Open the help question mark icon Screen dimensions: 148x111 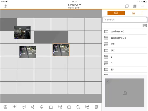pos(5,6)
